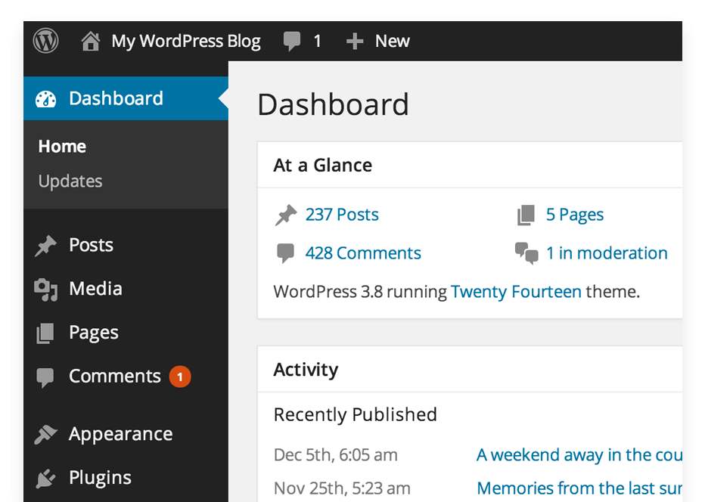Open the 237 Posts link
The image size is (705, 502).
(x=342, y=215)
